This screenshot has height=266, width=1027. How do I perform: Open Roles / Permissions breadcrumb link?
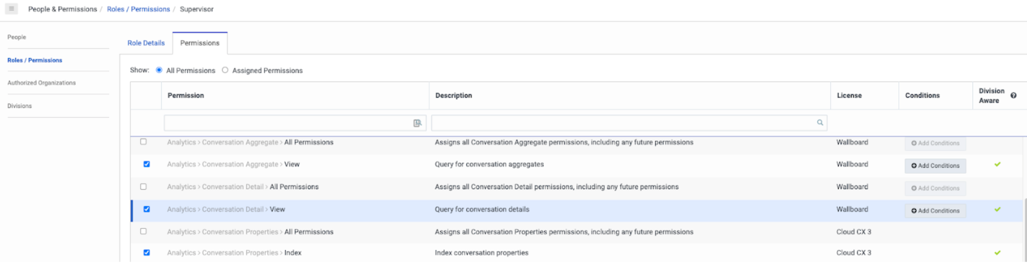(x=138, y=9)
